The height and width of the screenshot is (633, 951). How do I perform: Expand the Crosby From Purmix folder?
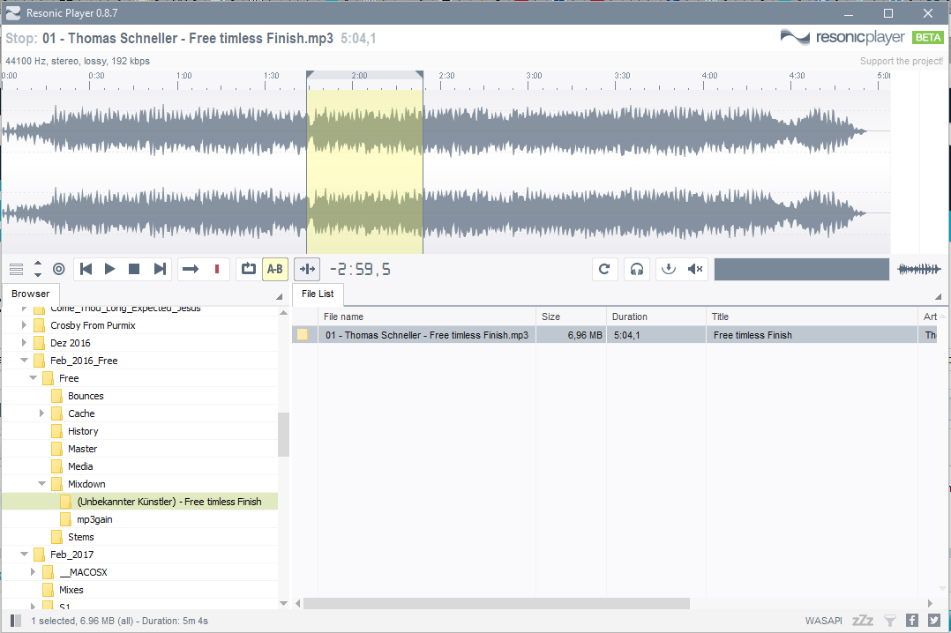click(25, 325)
